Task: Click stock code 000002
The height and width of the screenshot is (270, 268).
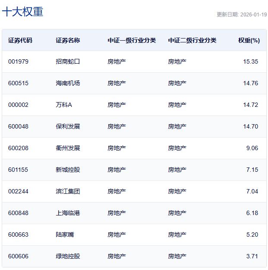Action: coord(18,105)
